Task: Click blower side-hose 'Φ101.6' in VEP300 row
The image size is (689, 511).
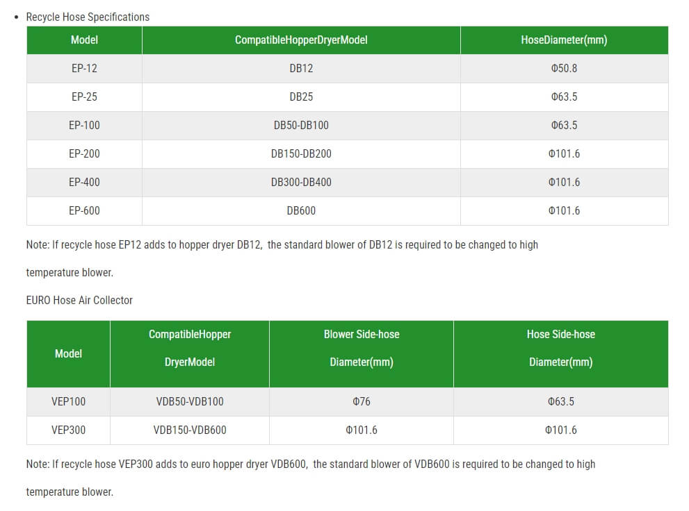Action: pyautogui.click(x=362, y=430)
